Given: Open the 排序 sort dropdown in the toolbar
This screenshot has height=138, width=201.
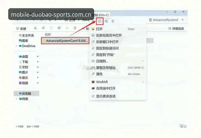Looking at the screenshot, I should [x=85, y=29].
